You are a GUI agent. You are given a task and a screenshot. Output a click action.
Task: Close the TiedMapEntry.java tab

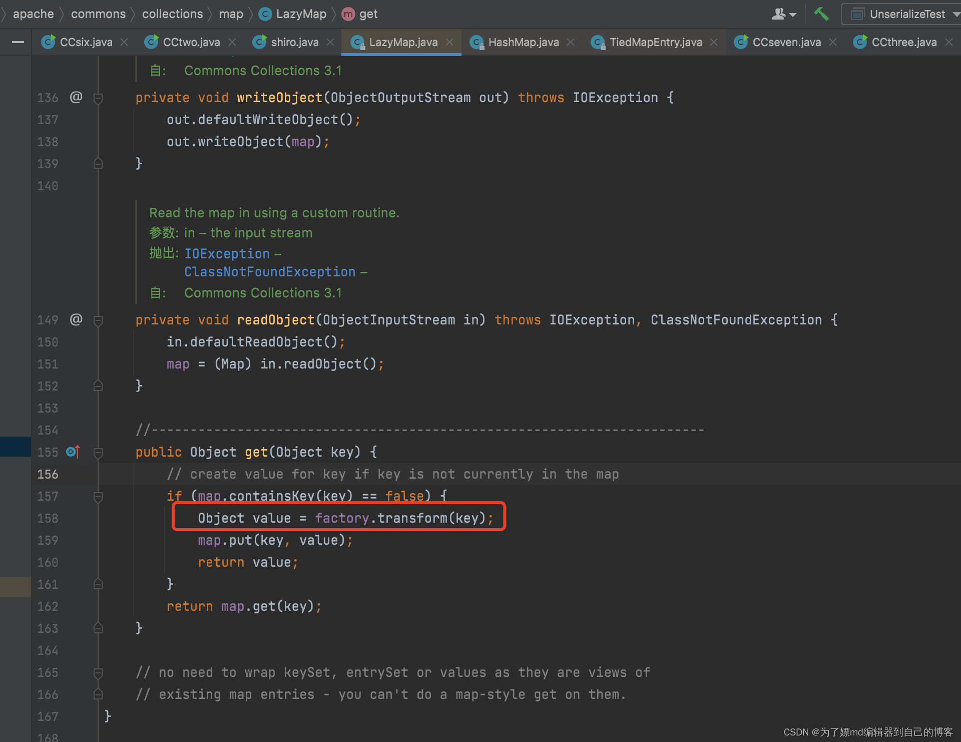tap(714, 43)
